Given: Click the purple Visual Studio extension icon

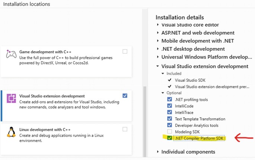Looking at the screenshot, I should click(x=11, y=98).
